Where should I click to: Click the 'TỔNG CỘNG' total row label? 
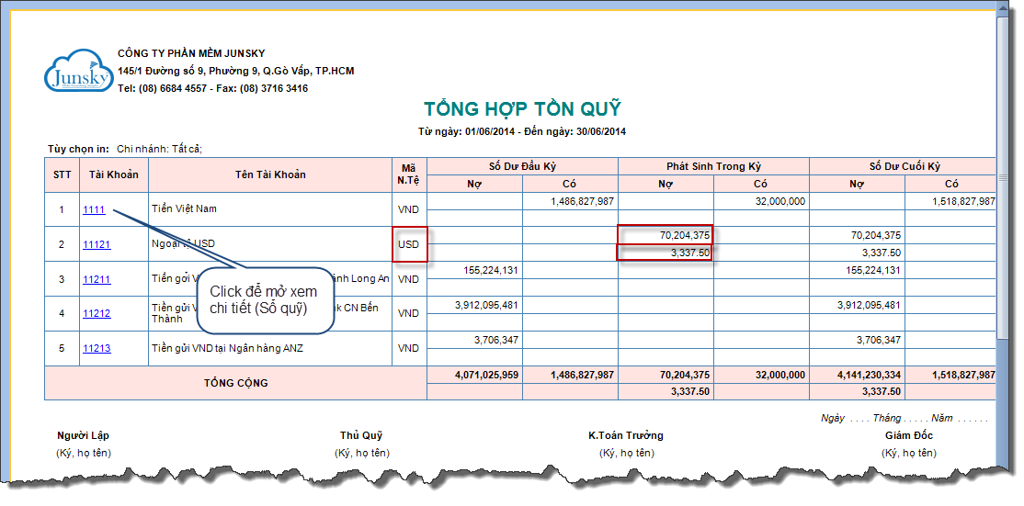[235, 383]
